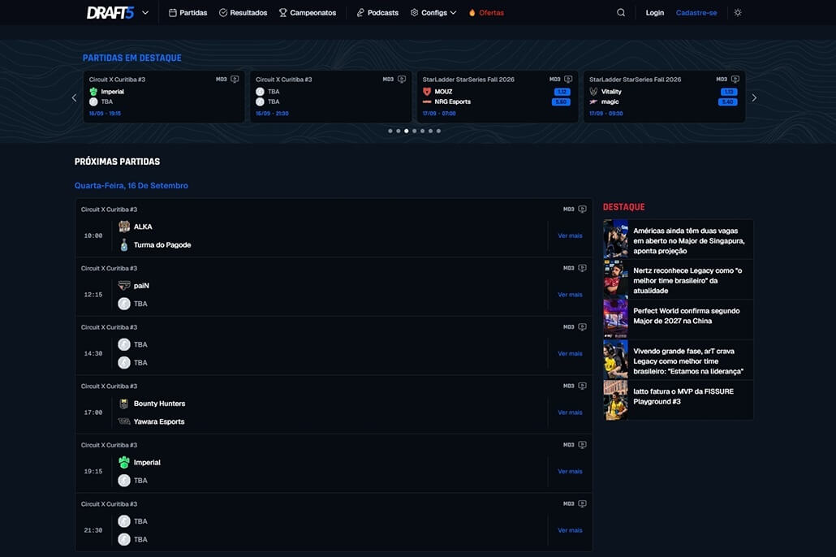Click the stream icon on 19:15 match row
The width and height of the screenshot is (836, 557).
(x=582, y=445)
